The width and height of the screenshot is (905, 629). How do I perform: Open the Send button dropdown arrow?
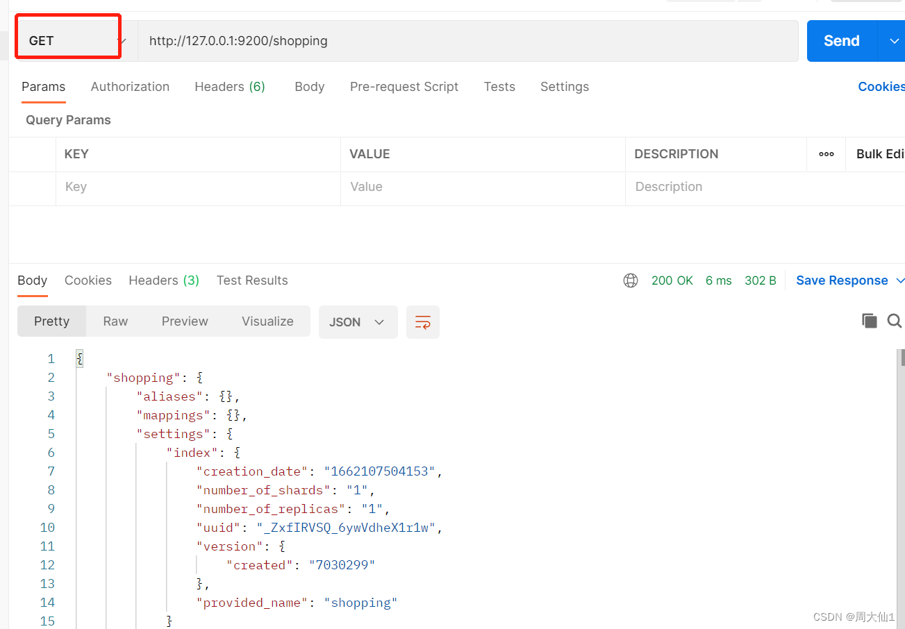tap(892, 41)
